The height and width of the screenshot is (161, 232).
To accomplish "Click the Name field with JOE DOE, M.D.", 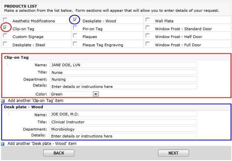I will click(x=123, y=114).
